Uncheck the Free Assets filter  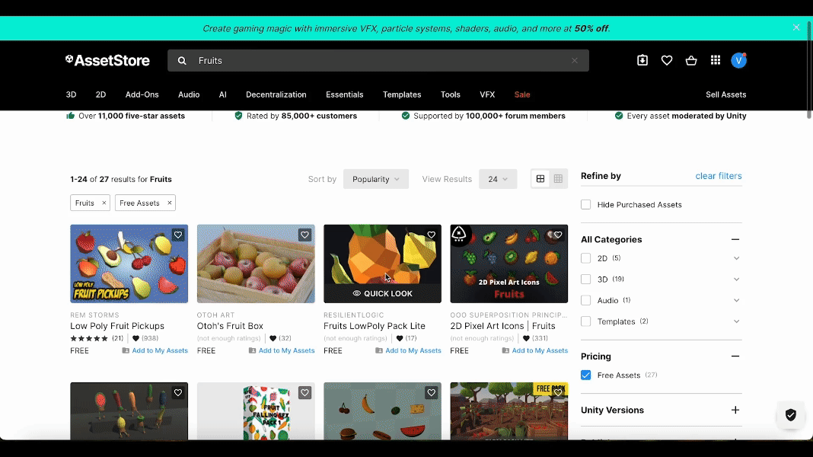[585, 375]
